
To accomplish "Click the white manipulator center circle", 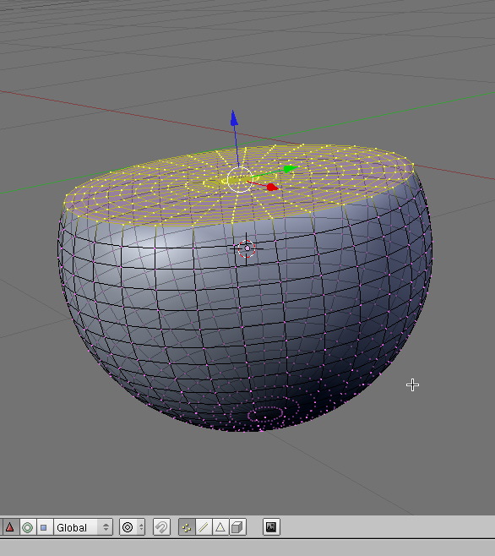I will click(240, 180).
